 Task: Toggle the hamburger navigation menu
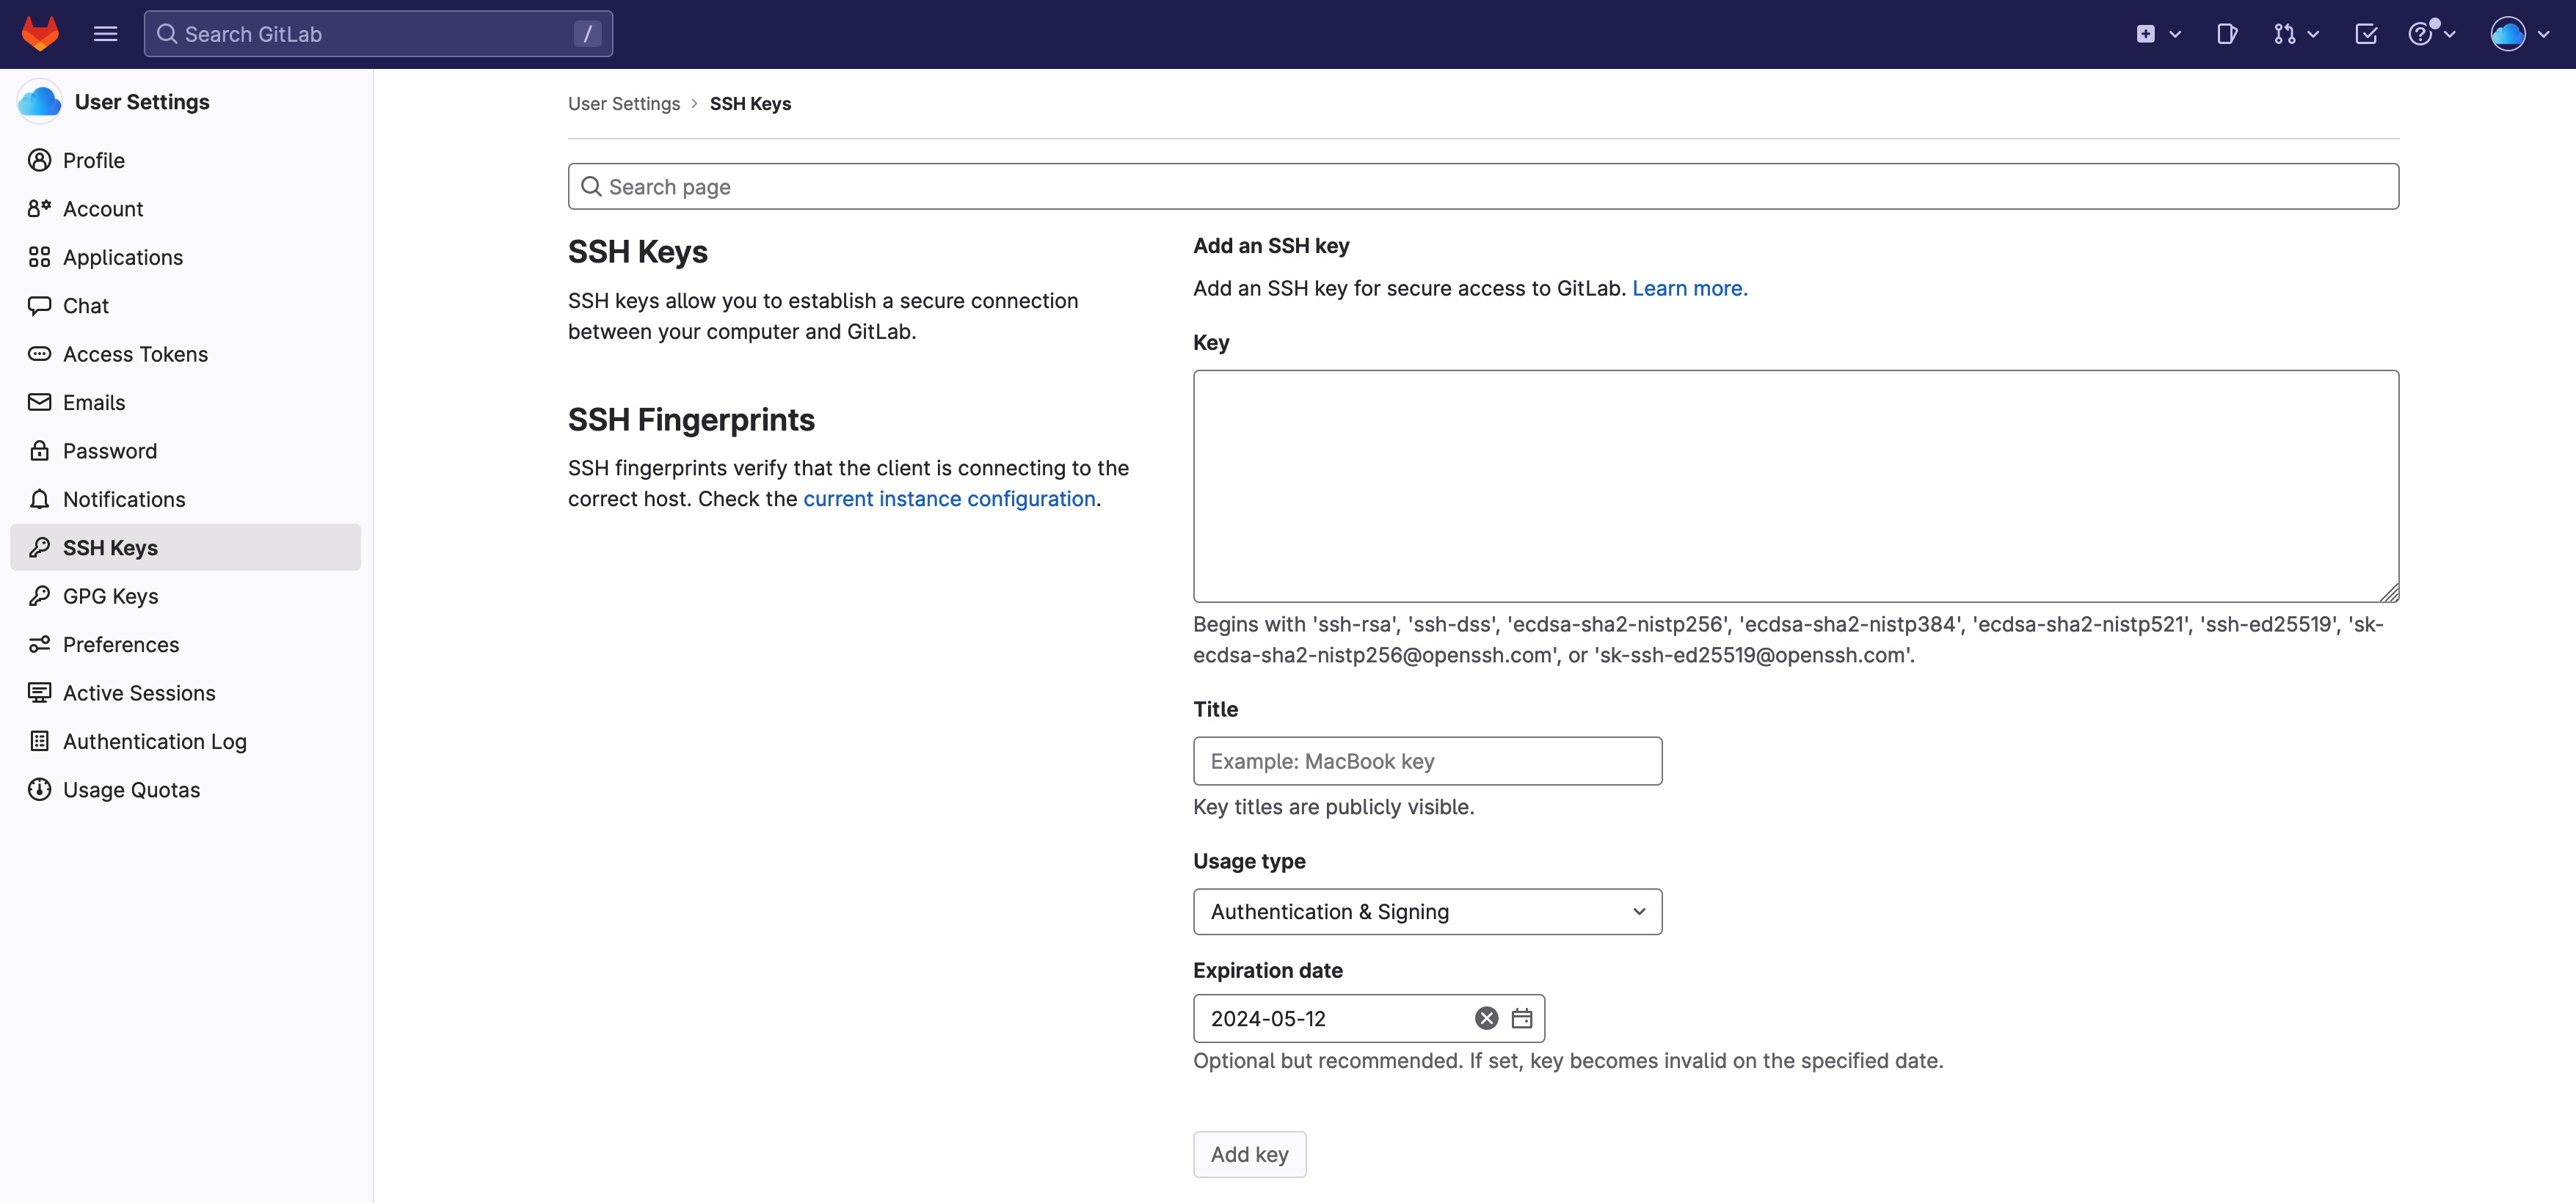click(105, 33)
